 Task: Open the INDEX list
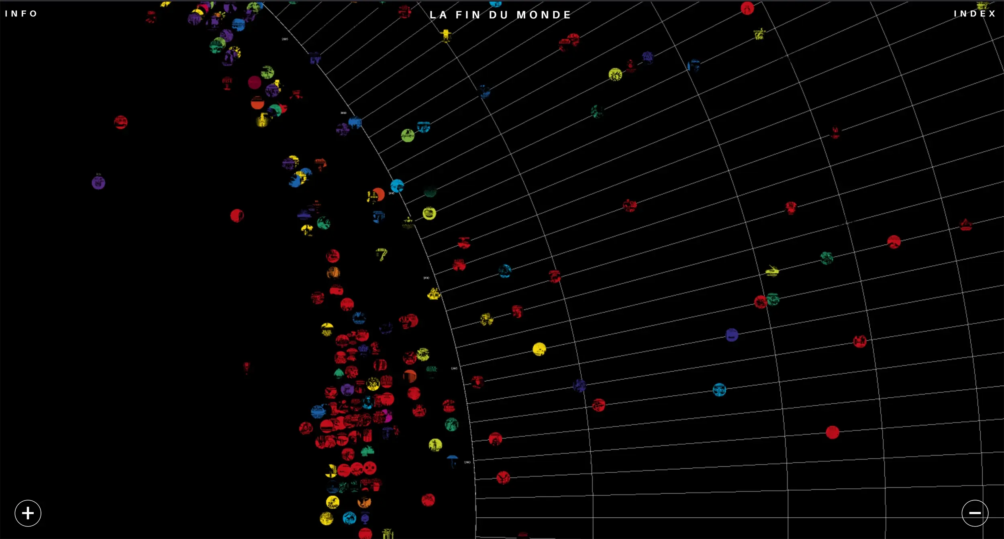click(x=975, y=14)
